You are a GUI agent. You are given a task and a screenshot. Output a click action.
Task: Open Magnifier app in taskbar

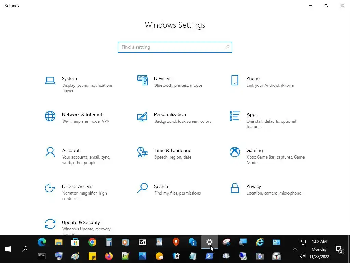[243, 242]
